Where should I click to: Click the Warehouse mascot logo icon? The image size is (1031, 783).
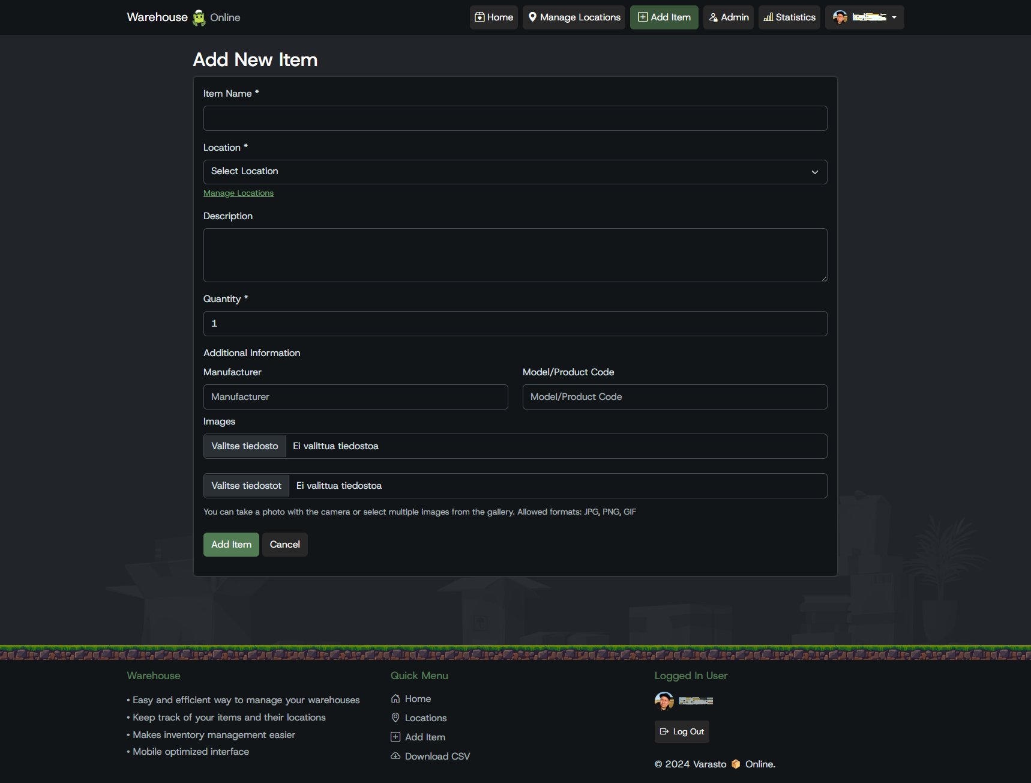tap(199, 17)
